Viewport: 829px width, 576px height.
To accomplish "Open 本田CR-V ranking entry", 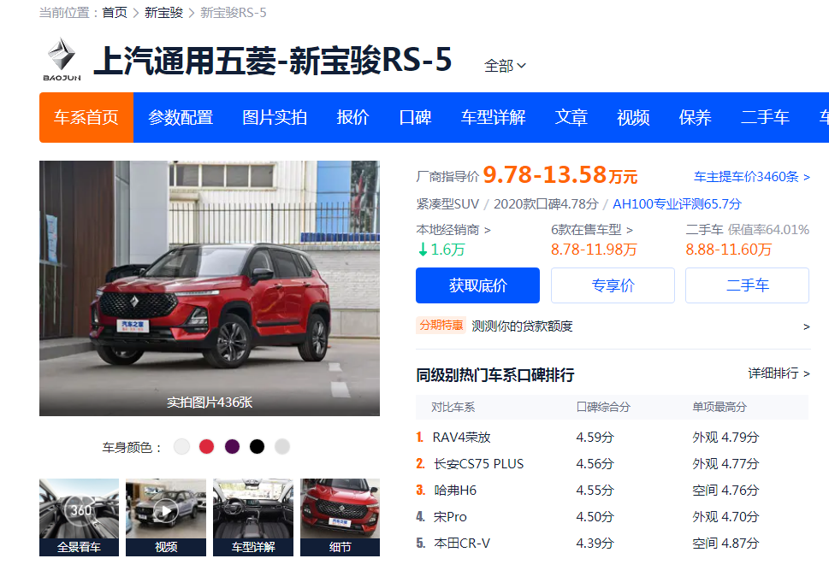I will (462, 543).
